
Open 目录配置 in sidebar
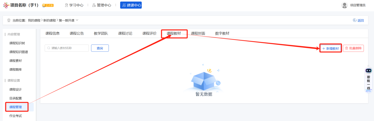point(15,98)
